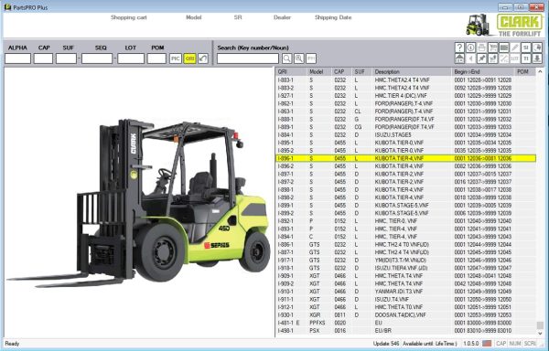
Task: Click into the LOT input field
Action: tap(131, 58)
